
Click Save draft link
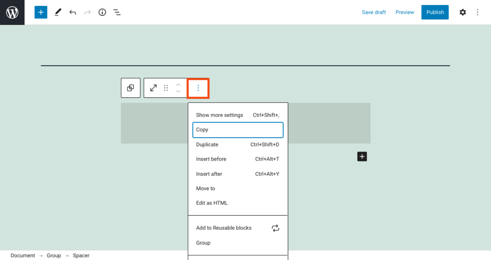coord(374,12)
